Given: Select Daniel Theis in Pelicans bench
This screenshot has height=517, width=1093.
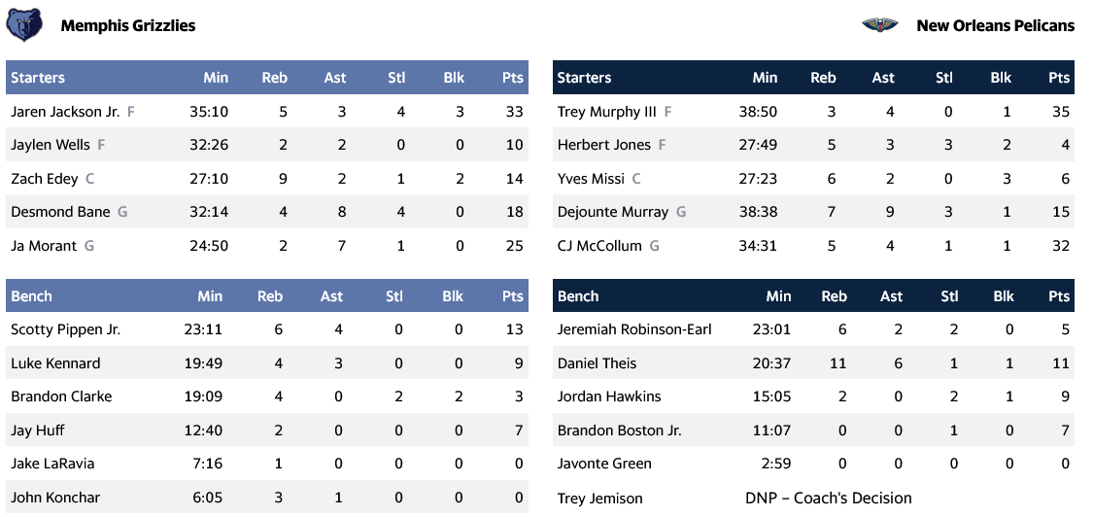Looking at the screenshot, I should 597,363.
